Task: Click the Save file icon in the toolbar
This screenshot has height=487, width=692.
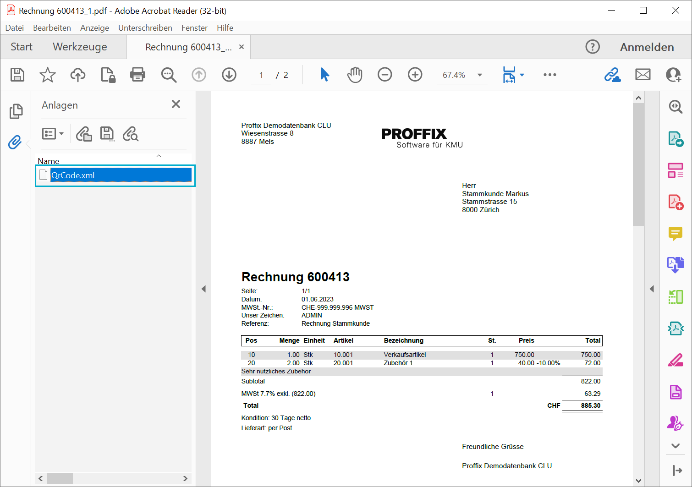Action: click(17, 75)
